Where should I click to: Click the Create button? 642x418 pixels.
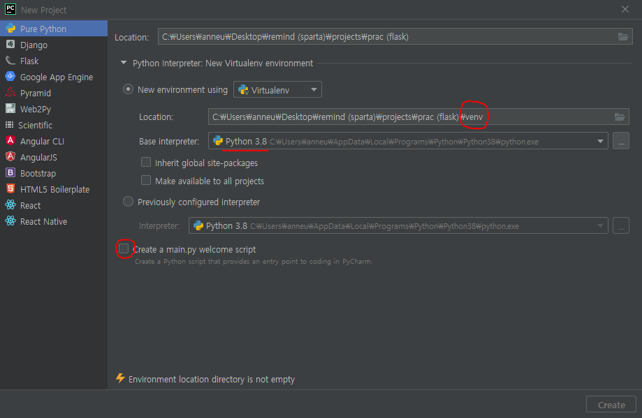point(611,405)
